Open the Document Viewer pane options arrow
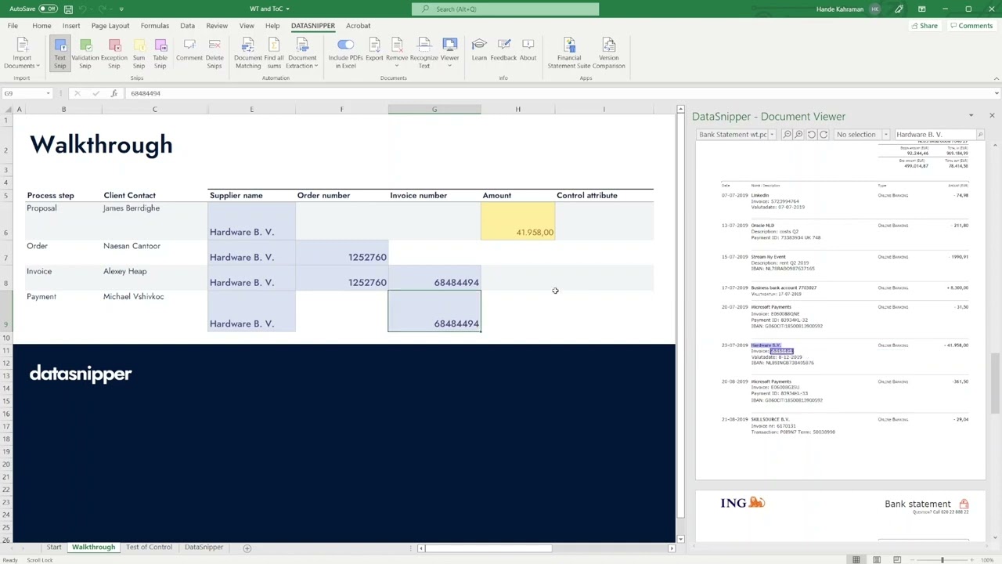 (971, 116)
